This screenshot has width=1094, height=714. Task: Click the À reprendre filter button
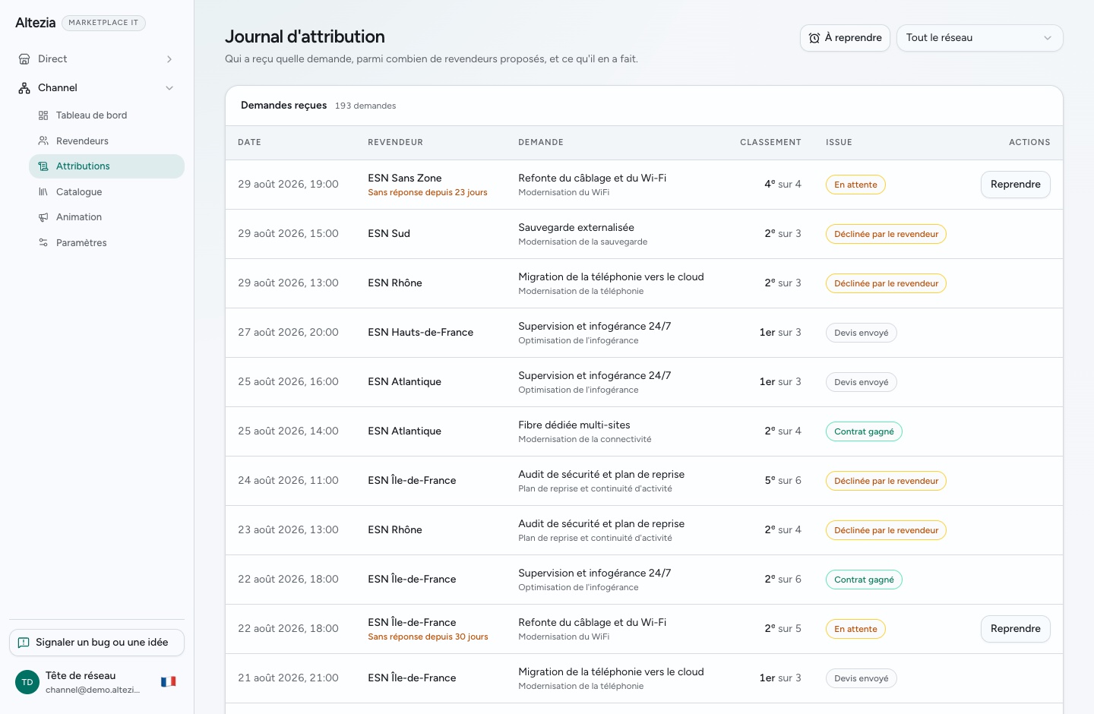click(845, 38)
